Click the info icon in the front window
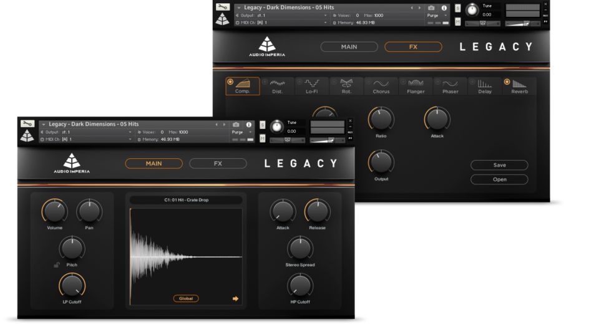 pyautogui.click(x=248, y=125)
